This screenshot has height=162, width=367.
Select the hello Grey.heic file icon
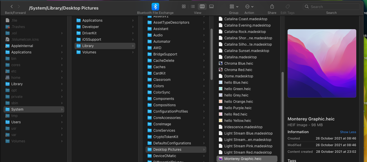[x=221, y=95]
